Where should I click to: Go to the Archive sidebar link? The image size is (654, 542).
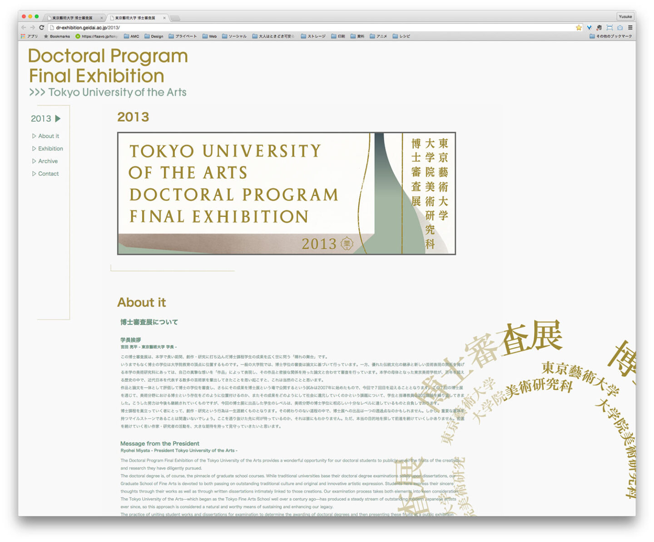click(x=48, y=161)
